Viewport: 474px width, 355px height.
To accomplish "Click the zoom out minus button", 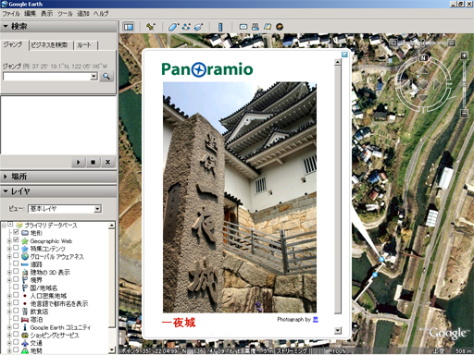I will tap(464, 114).
